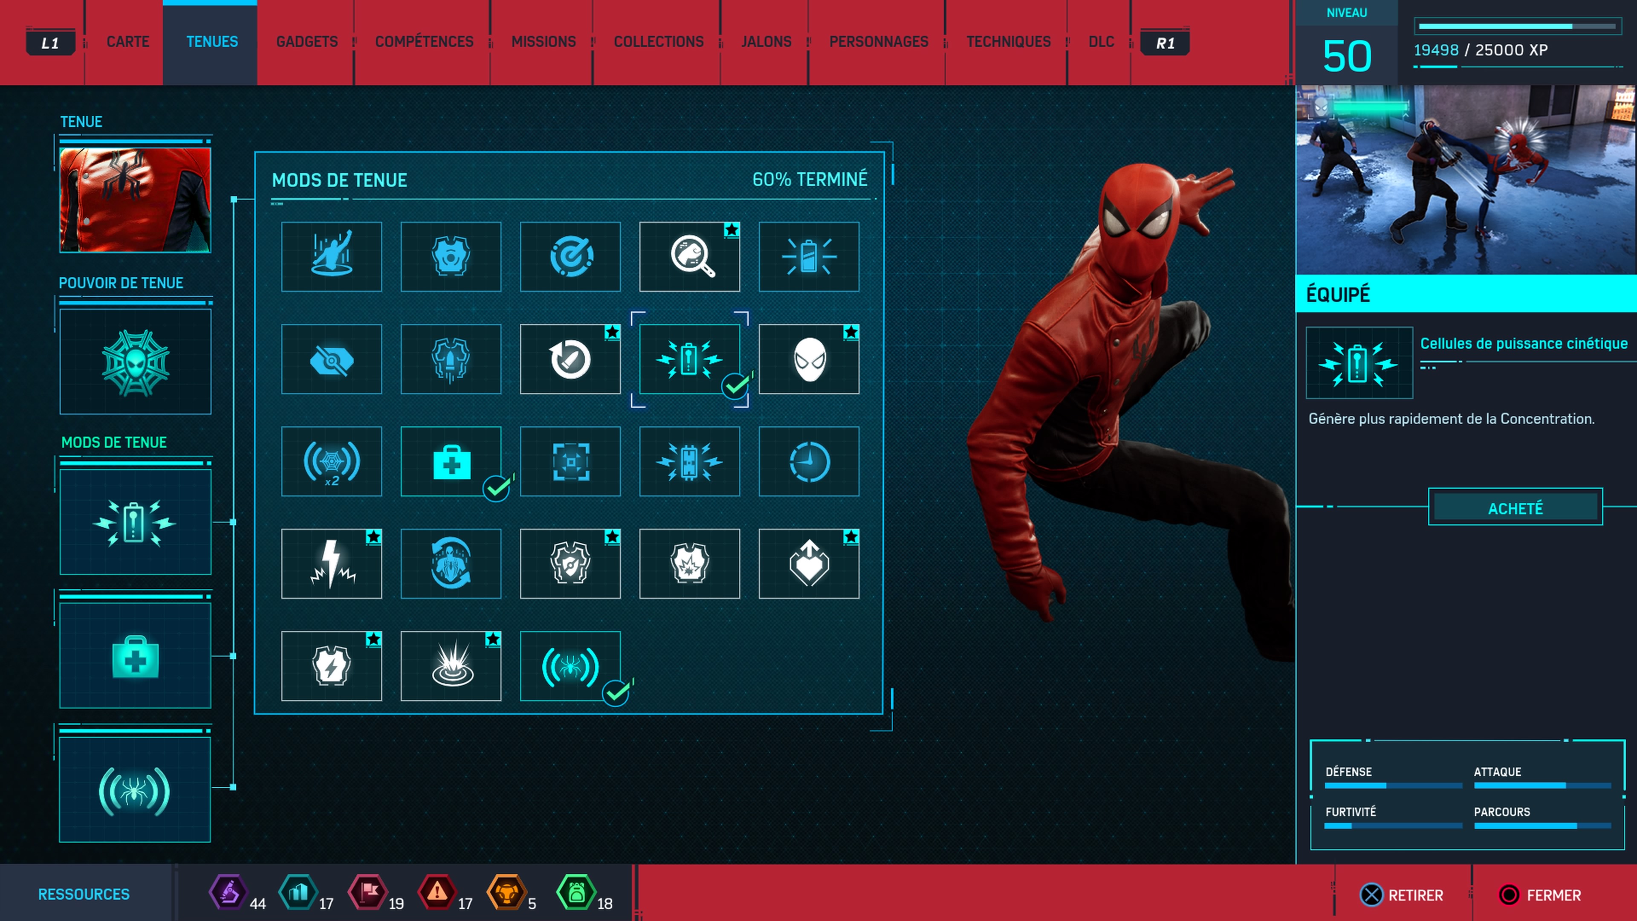The image size is (1637, 921).
Task: Click the RESSOURCES label
Action: click(x=84, y=894)
